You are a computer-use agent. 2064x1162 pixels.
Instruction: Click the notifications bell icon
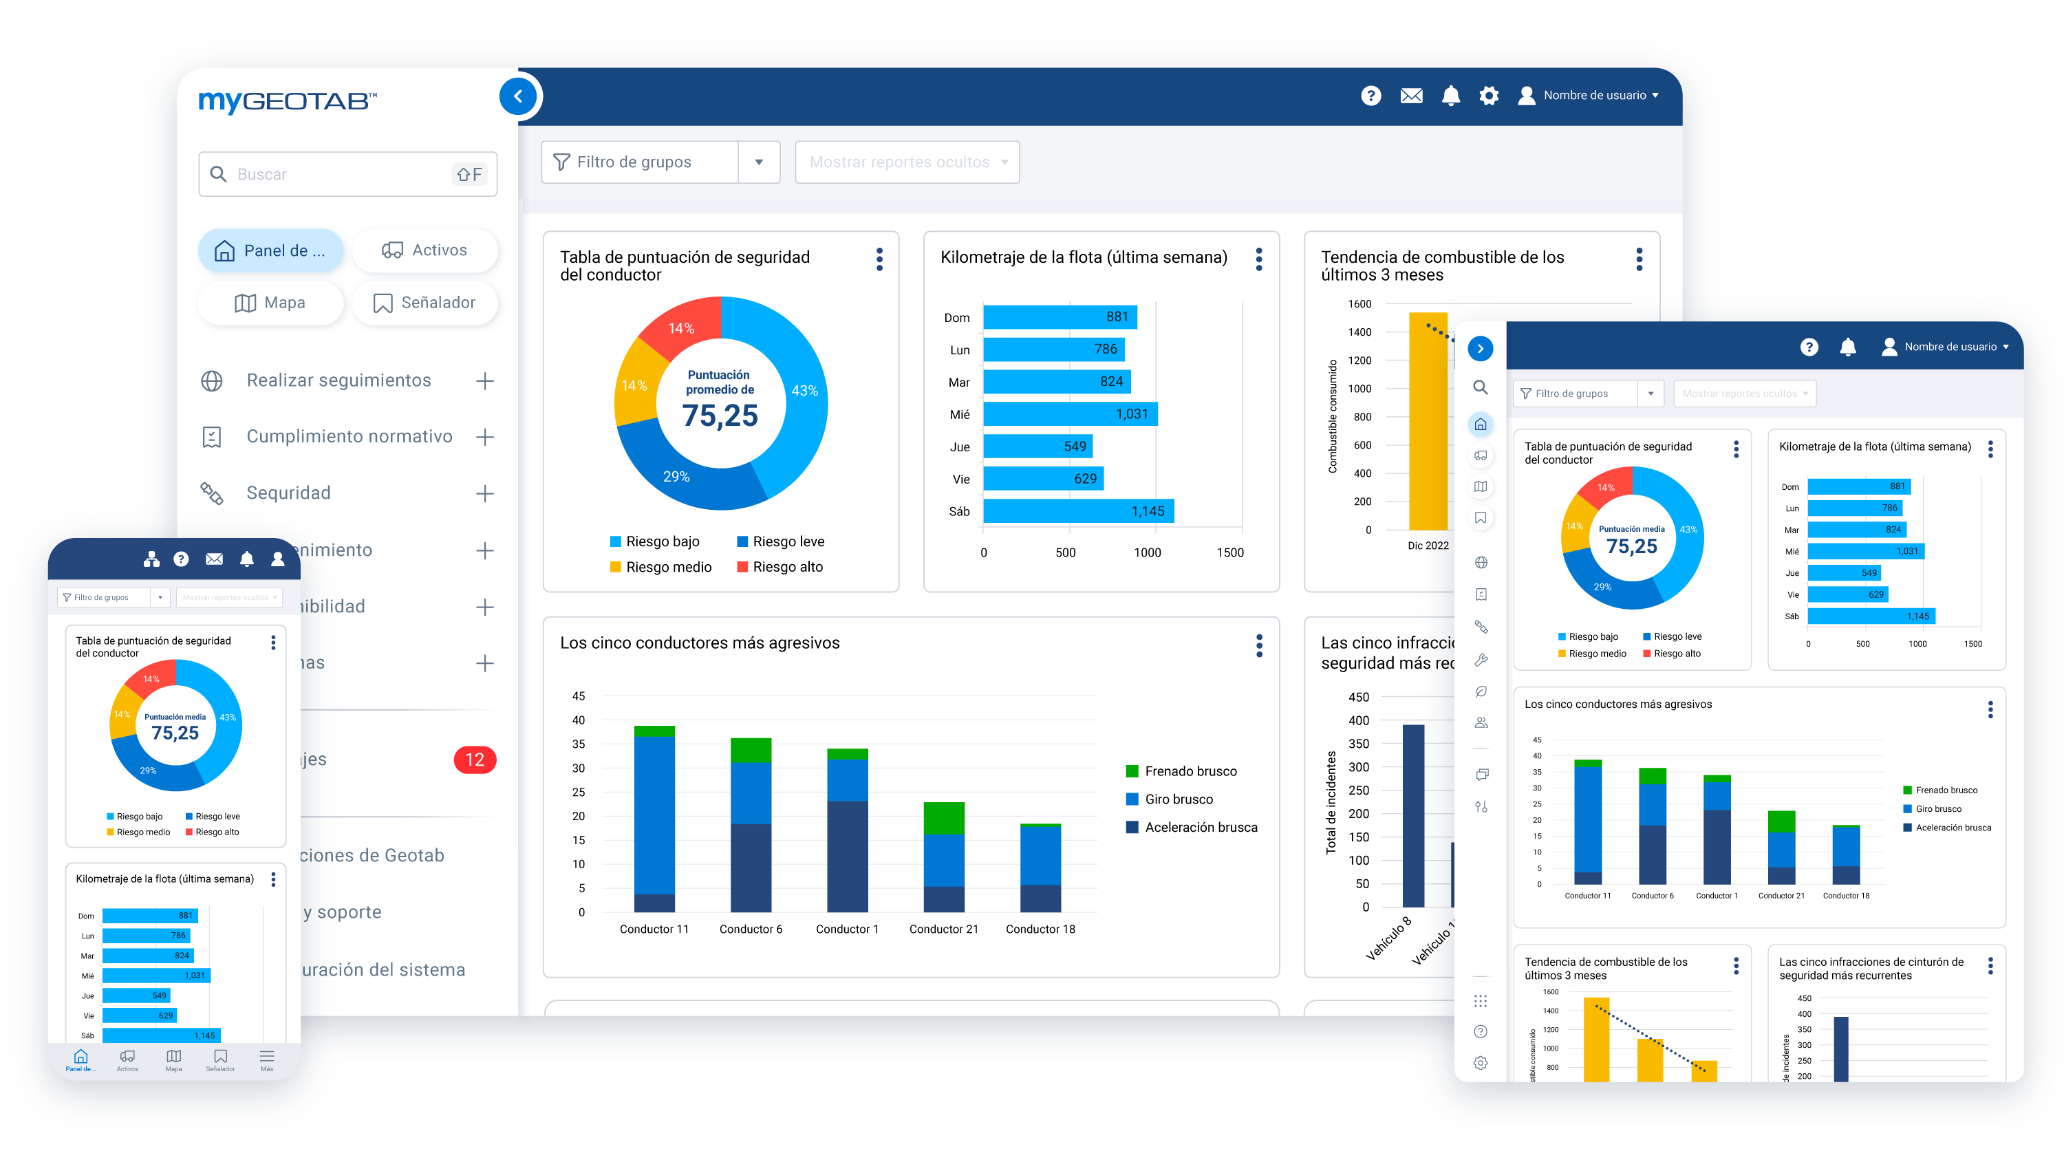coord(1450,96)
